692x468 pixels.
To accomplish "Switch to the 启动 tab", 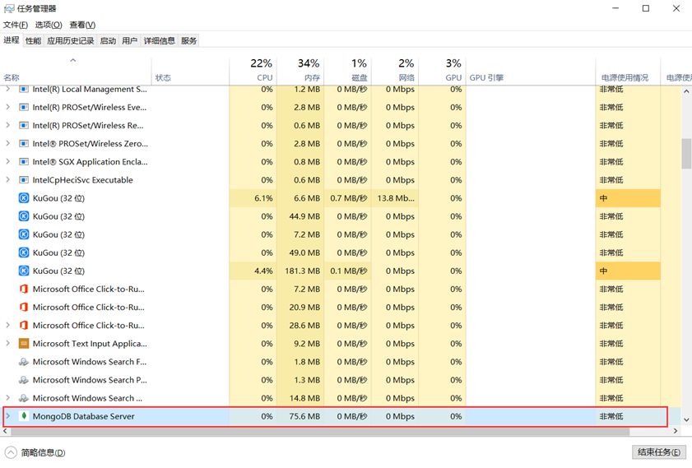I will [x=108, y=40].
